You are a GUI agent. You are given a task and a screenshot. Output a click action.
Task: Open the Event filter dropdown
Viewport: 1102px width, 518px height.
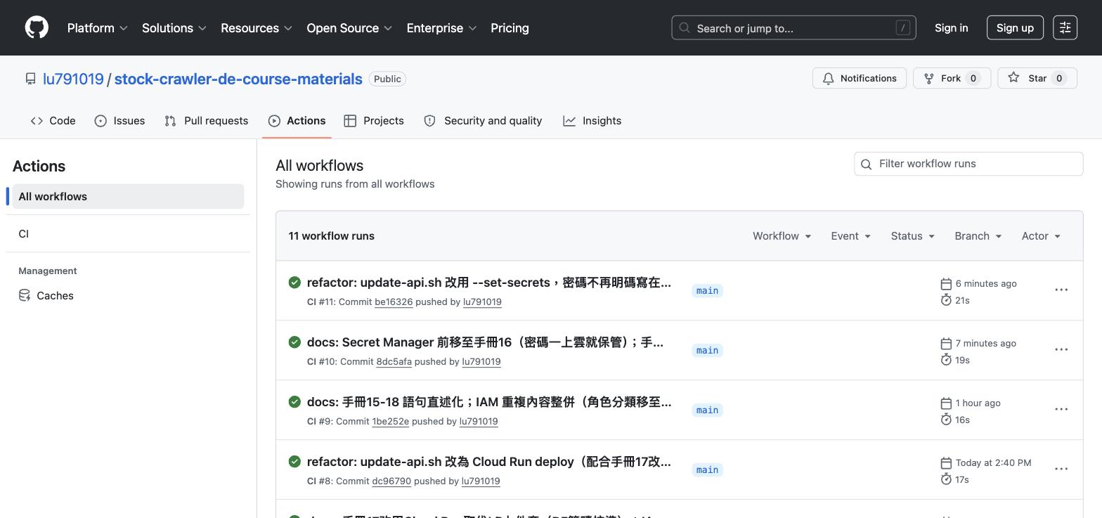(x=850, y=236)
